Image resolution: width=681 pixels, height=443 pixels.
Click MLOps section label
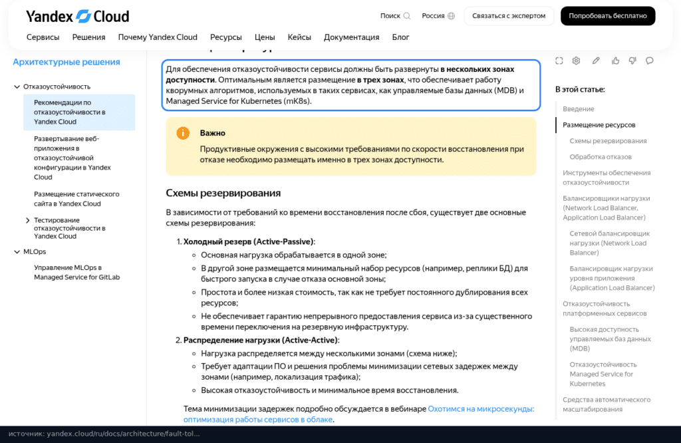(x=35, y=252)
